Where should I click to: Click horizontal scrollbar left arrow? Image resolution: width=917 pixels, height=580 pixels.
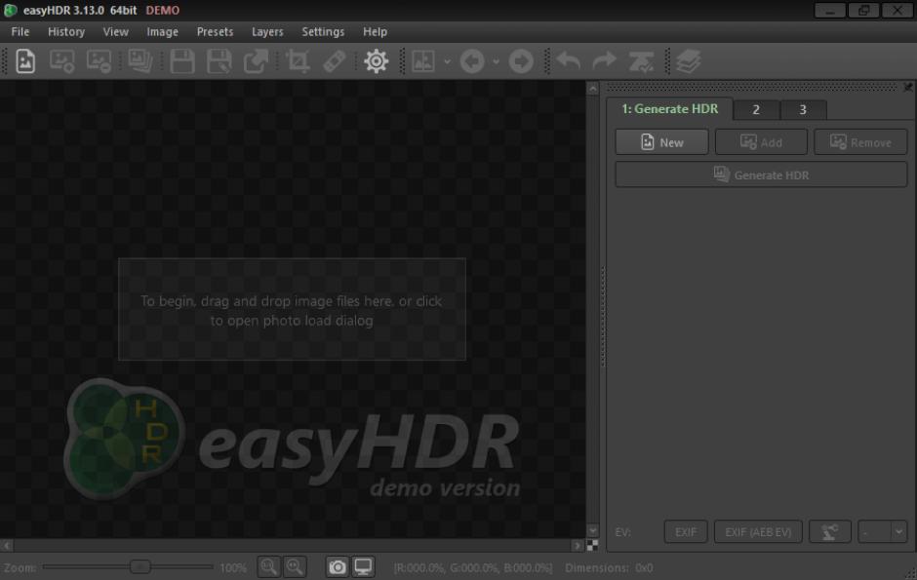point(7,546)
